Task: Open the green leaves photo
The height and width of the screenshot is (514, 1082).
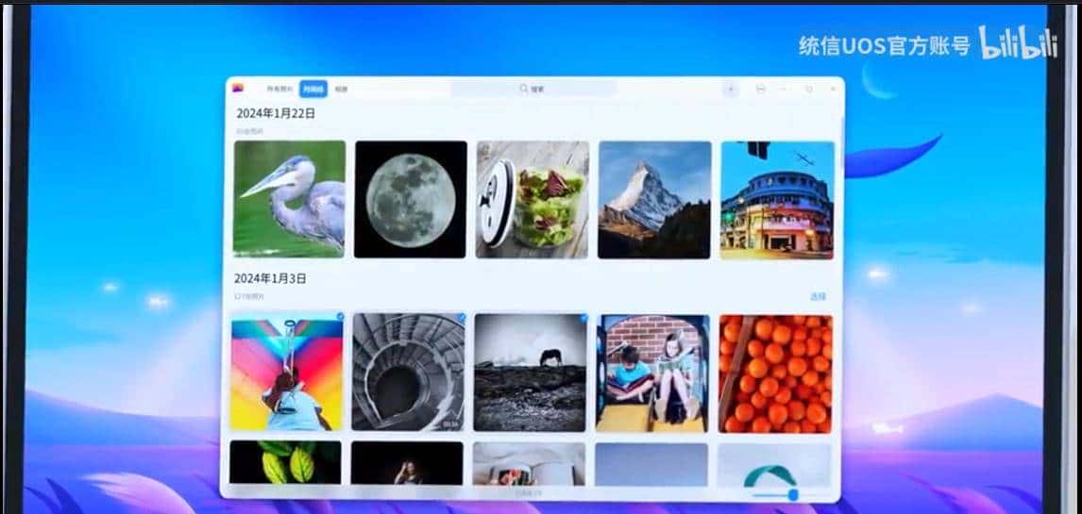Action: pyautogui.click(x=285, y=462)
